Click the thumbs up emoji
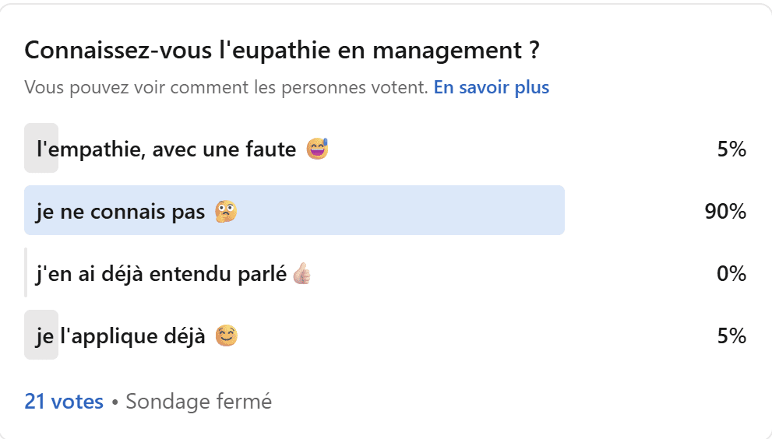The width and height of the screenshot is (772, 439). [301, 273]
